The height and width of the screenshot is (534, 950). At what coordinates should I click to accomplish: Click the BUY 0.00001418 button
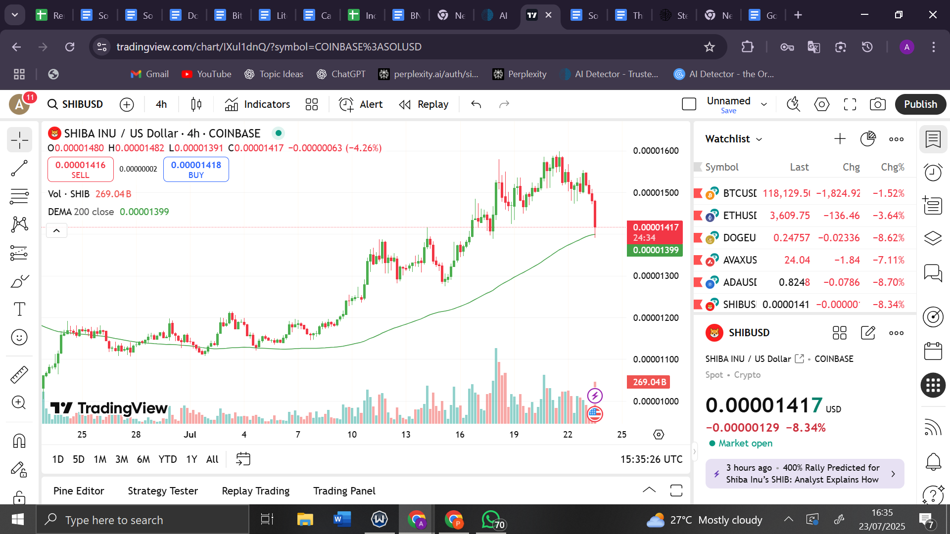pyautogui.click(x=196, y=170)
